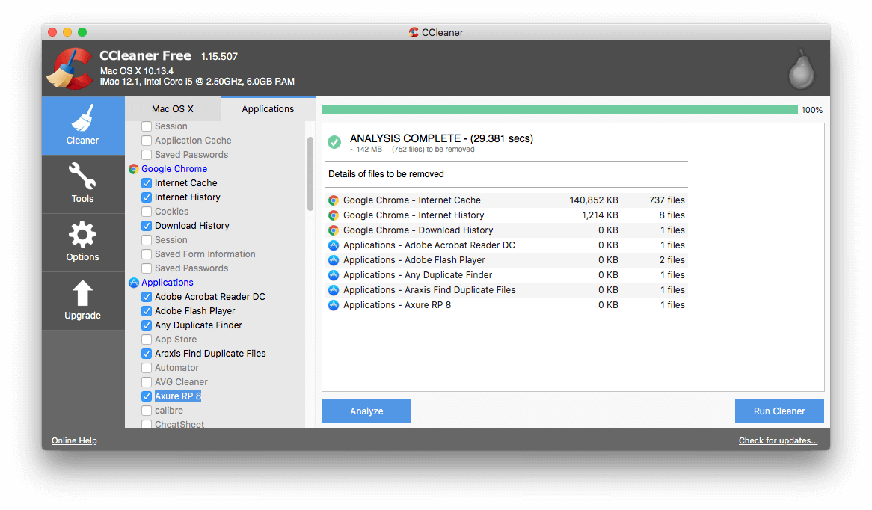Enable App Store checkbox
This screenshot has width=872, height=510.
click(147, 340)
